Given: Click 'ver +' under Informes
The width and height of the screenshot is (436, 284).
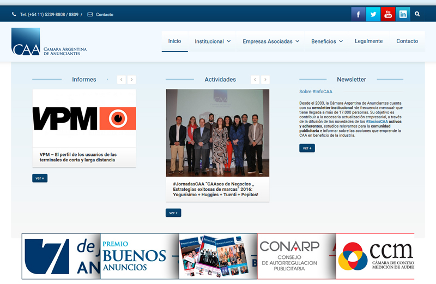Looking at the screenshot, I should [40, 178].
